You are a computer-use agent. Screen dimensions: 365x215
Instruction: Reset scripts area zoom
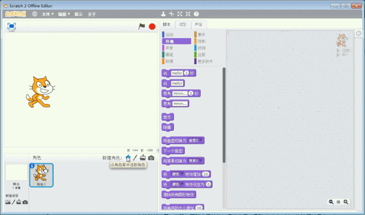click(338, 202)
